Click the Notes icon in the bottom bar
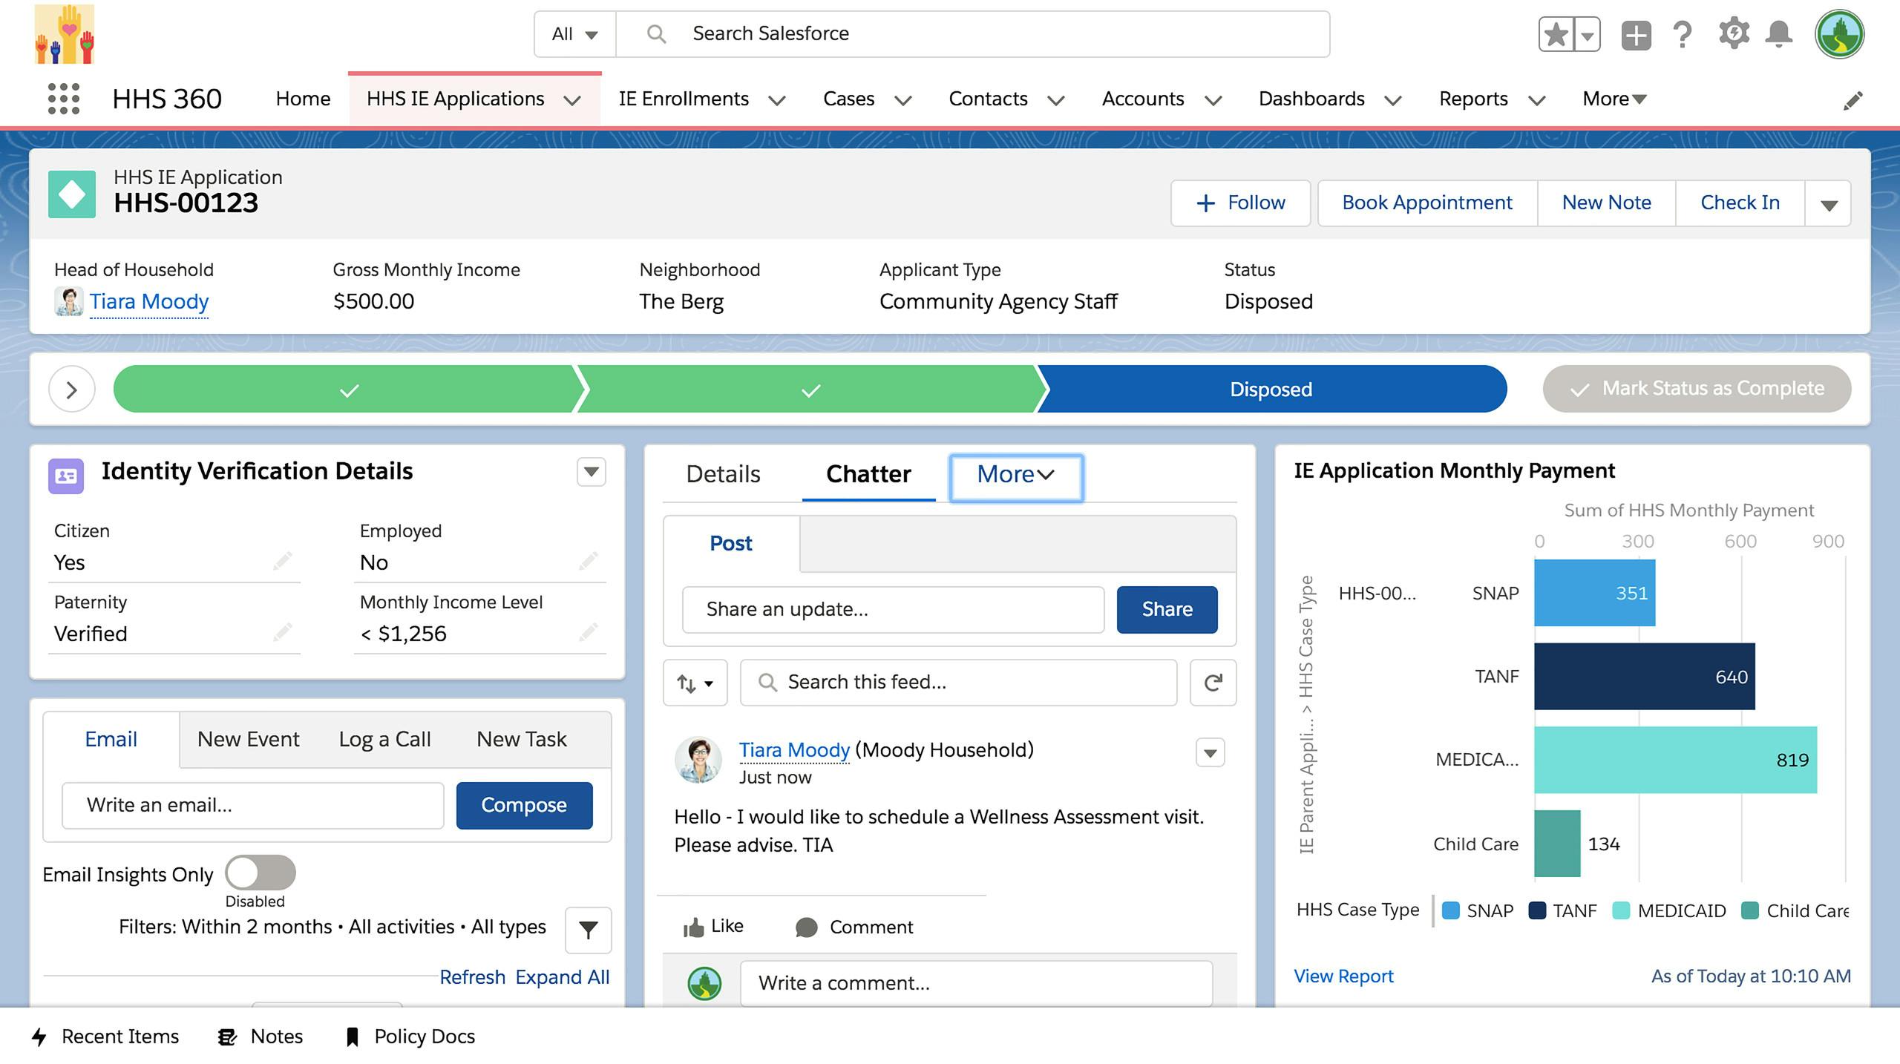The height and width of the screenshot is (1064, 1900). (226, 1035)
